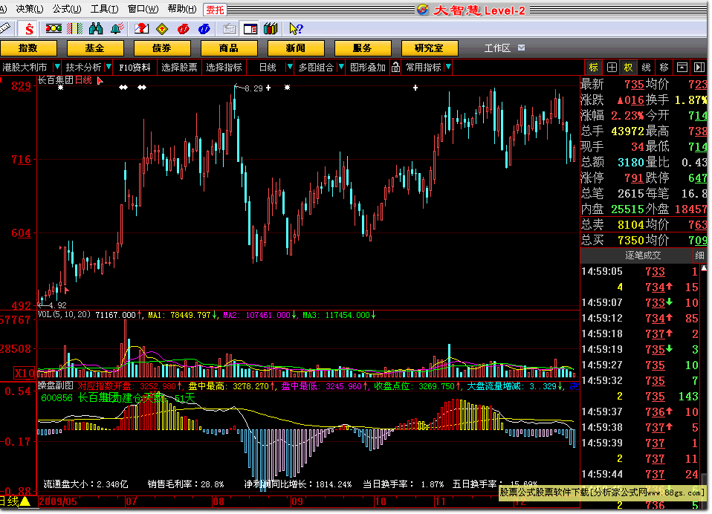Screen dimensions: 712x514
Task: Switch to the 指数 tab
Action: (28, 48)
